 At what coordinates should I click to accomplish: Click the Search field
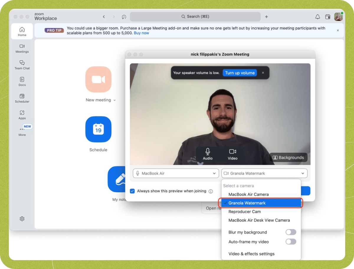(195, 17)
